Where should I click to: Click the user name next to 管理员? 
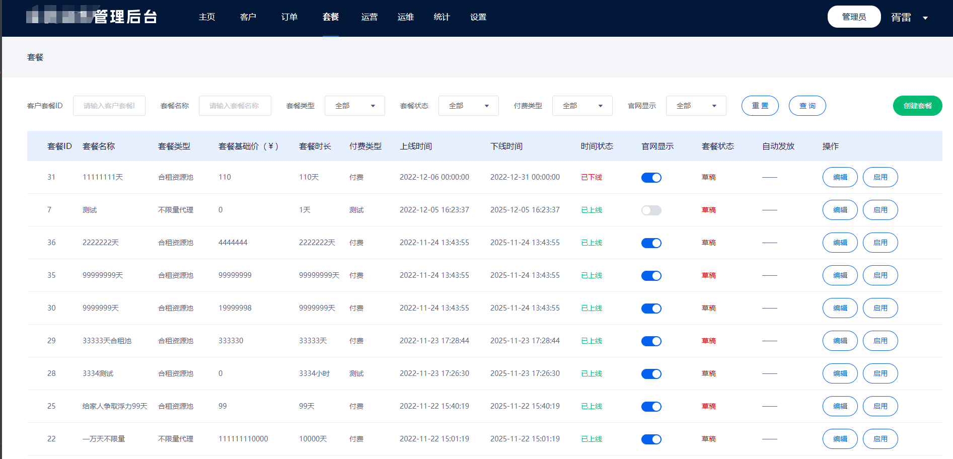901,18
